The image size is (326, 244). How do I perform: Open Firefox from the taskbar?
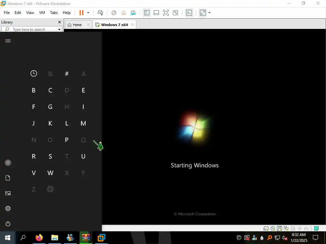click(x=39, y=238)
